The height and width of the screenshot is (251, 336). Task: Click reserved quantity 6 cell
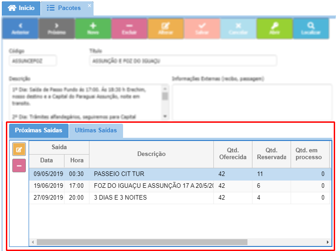click(x=271, y=186)
